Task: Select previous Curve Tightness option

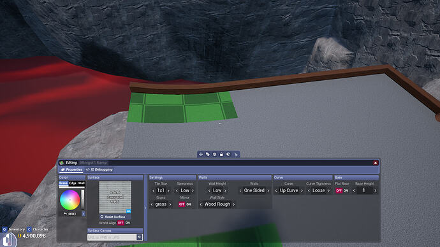Action: click(309, 190)
